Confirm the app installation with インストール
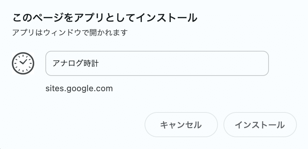Screen dimensions: 308x149 point(260,125)
